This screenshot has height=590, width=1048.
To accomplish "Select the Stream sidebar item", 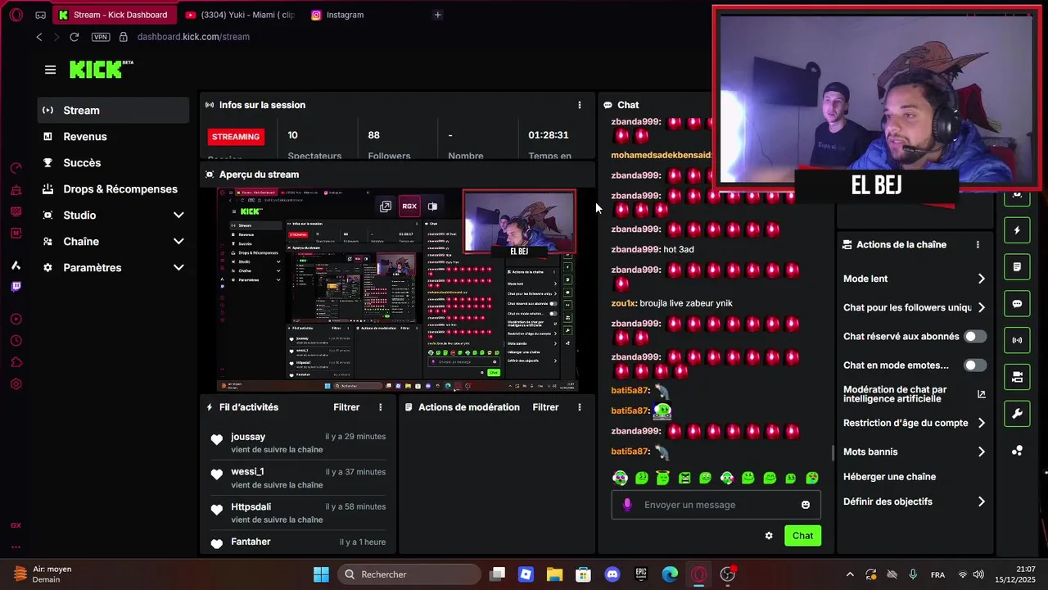I will point(113,111).
